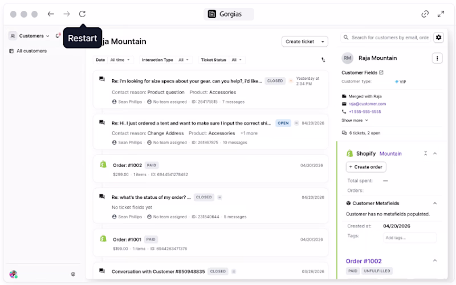Open the Order #1002 link in sidebar
Screen dimensions: 456x285
(x=364, y=261)
